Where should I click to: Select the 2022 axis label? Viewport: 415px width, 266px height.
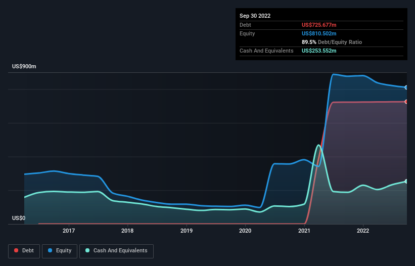point(363,231)
